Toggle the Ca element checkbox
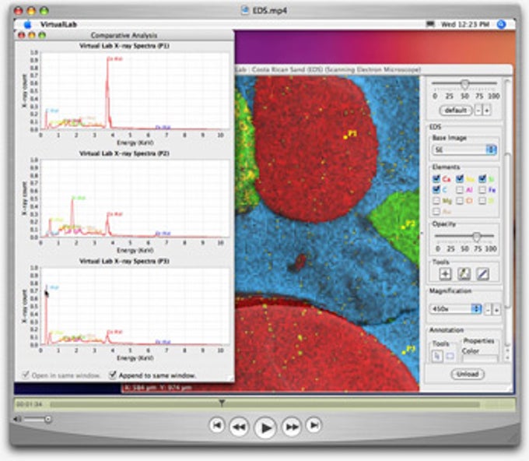Image resolution: width=529 pixels, height=461 pixels. (x=436, y=178)
